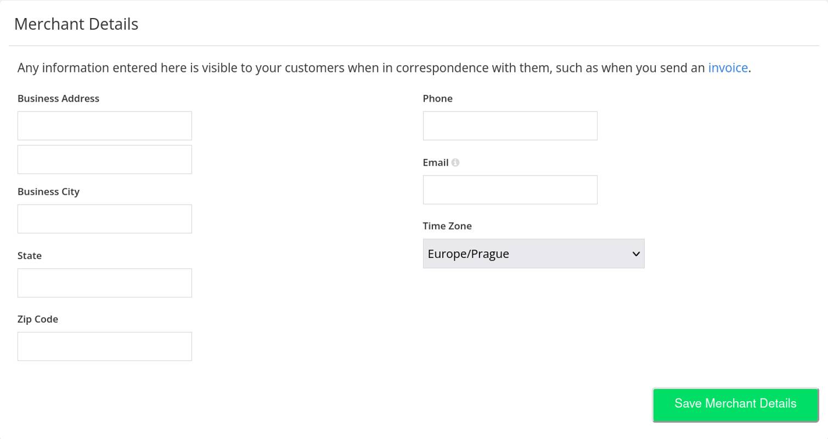Click the Merchant Details heading
This screenshot has height=439, width=828.
pos(76,24)
